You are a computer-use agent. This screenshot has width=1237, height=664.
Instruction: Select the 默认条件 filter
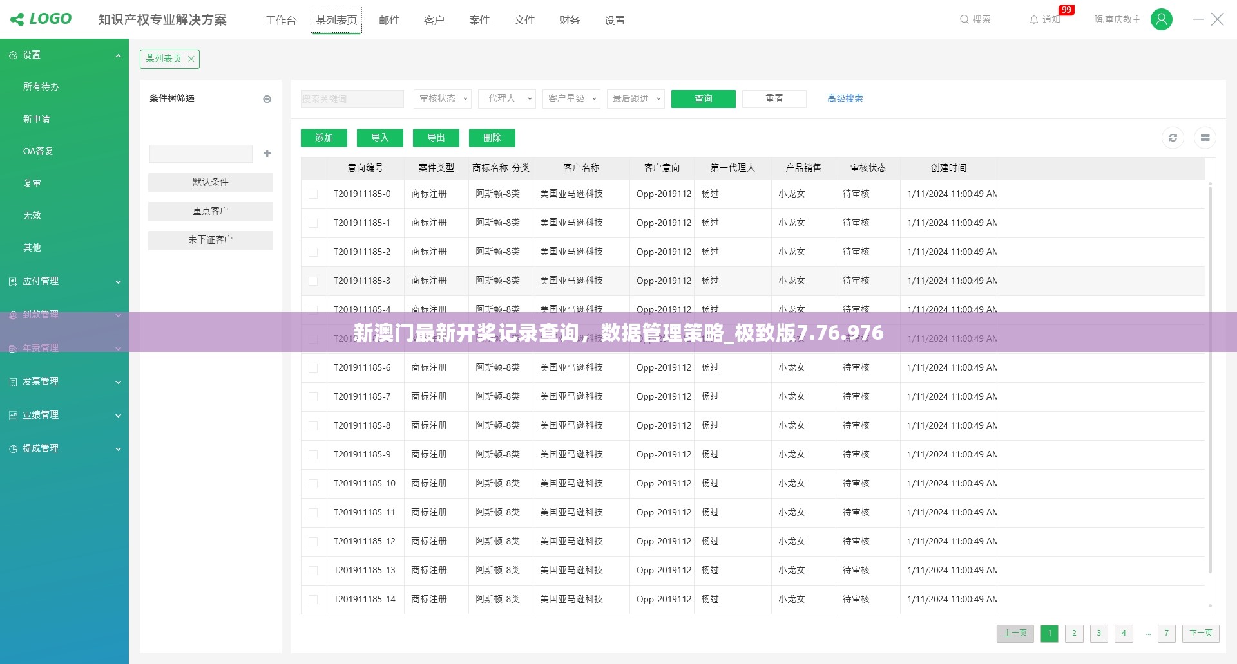(211, 182)
